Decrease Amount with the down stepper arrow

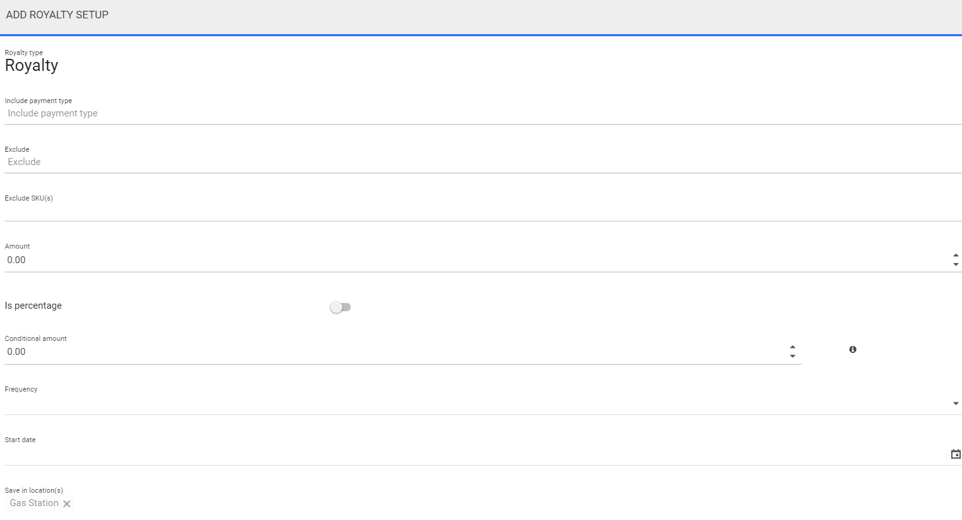(956, 264)
